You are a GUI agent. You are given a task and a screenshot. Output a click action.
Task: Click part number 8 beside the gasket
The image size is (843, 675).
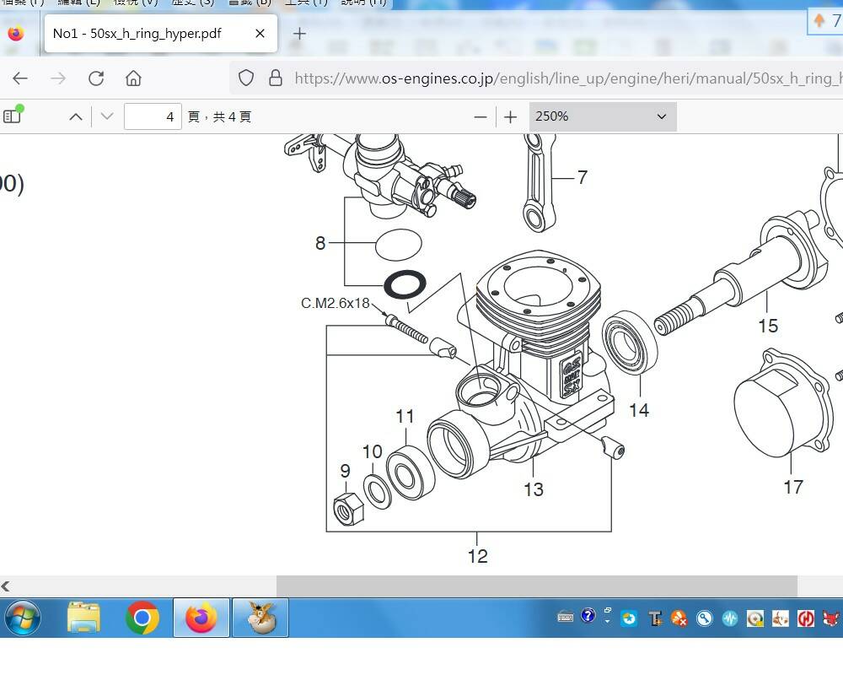320,243
